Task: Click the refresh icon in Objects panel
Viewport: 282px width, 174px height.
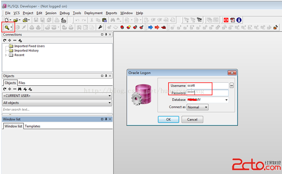Action: click(x=5, y=89)
